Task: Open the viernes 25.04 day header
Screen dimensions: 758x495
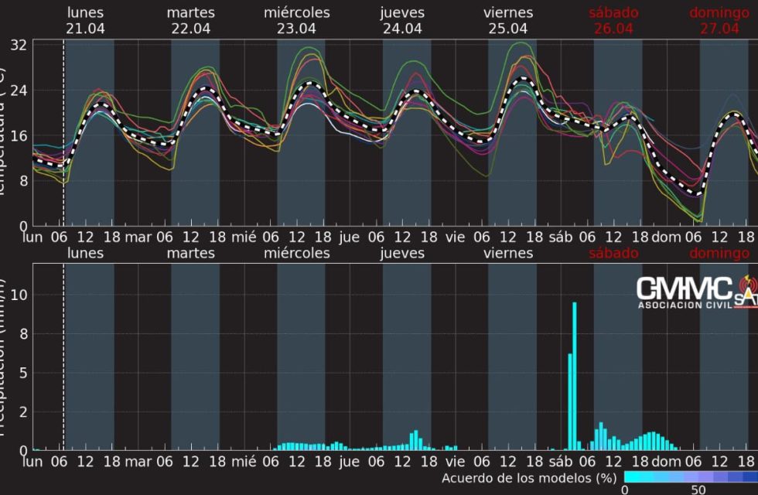Action: point(508,20)
